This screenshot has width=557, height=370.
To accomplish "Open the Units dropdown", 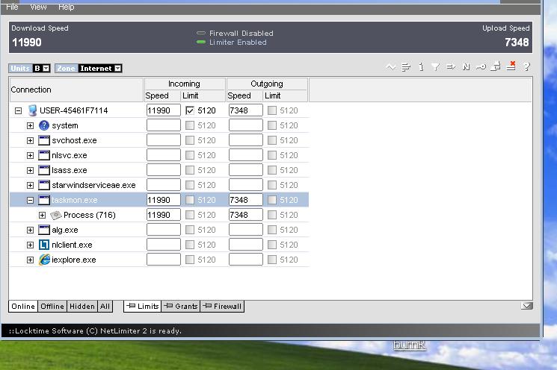I will (46, 69).
